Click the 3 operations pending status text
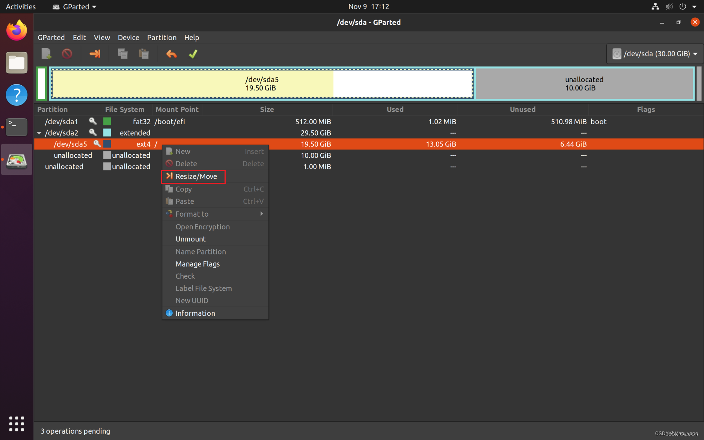Image resolution: width=704 pixels, height=440 pixels. tap(75, 431)
